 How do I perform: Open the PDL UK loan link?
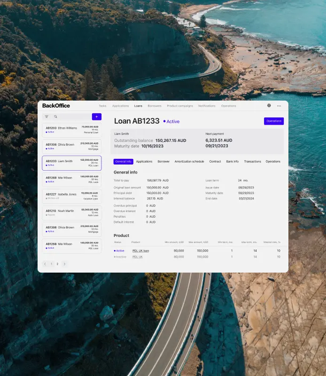[141, 251]
